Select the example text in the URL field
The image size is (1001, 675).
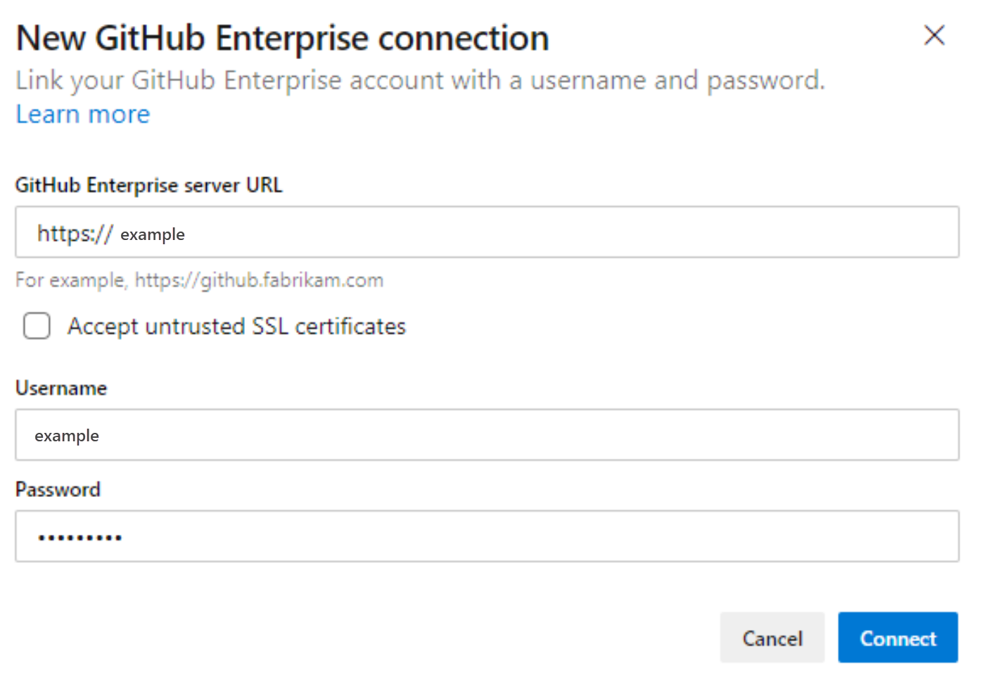(153, 234)
